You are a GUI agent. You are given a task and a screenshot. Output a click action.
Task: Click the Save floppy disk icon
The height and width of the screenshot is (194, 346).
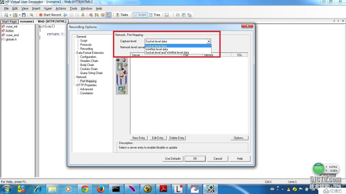[24, 15]
